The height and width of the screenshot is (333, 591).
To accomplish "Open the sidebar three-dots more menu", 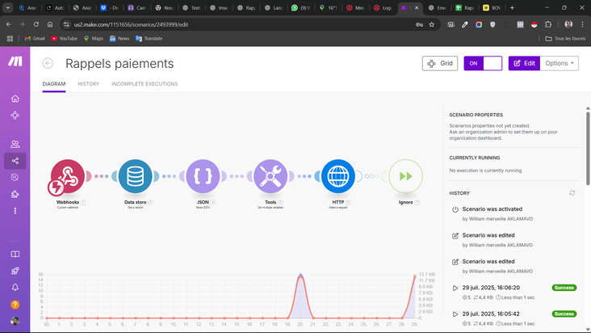I will 15,211.
